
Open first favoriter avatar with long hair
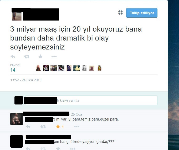(38, 68)
